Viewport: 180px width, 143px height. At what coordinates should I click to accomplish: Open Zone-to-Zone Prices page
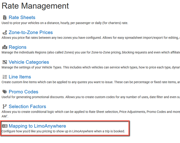[31, 33]
